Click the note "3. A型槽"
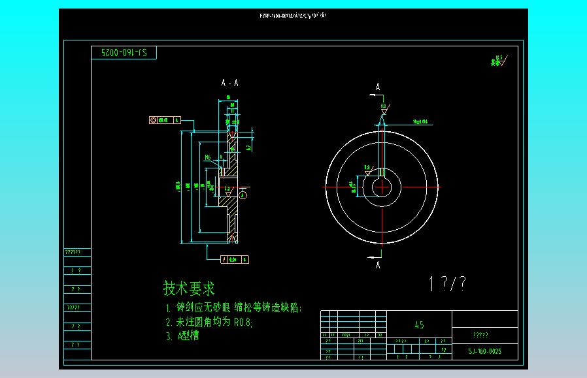The height and width of the screenshot is (378, 587). 182,336
